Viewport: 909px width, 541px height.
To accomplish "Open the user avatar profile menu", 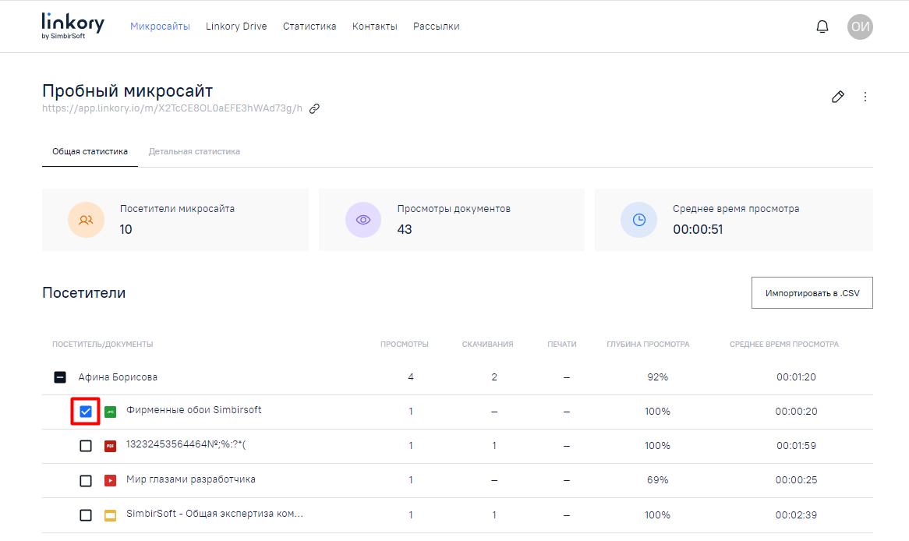I will click(x=860, y=27).
